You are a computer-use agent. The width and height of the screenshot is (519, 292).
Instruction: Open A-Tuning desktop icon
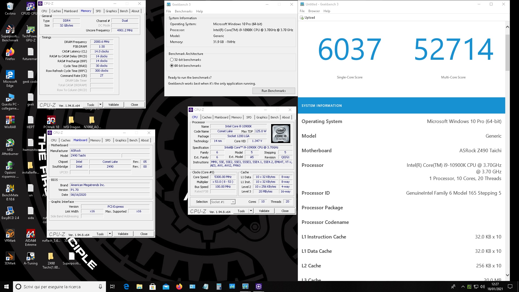[x=31, y=258]
